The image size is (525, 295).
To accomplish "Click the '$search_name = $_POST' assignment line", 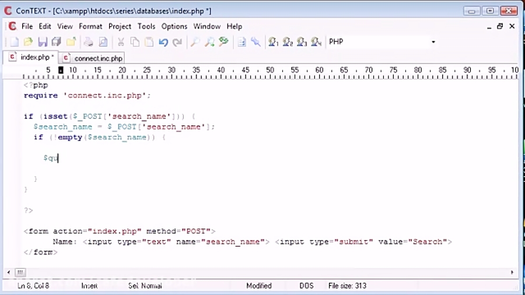I will click(x=124, y=127).
